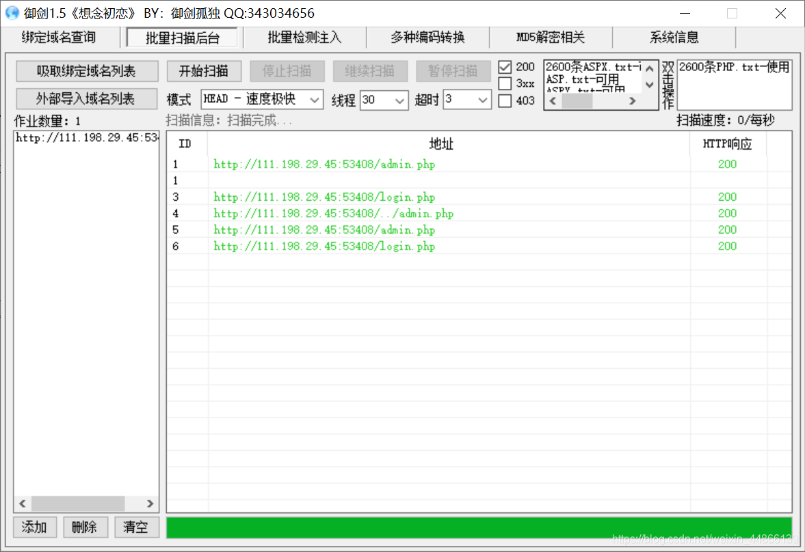Open the 多种编码转换 tab
Viewport: 805px width, 552px height.
pyautogui.click(x=427, y=38)
